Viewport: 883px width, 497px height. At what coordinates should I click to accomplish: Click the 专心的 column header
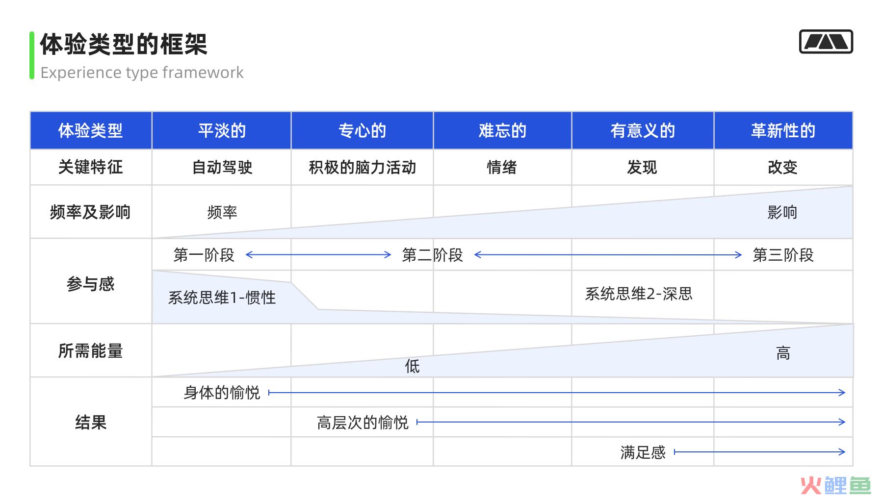363,130
